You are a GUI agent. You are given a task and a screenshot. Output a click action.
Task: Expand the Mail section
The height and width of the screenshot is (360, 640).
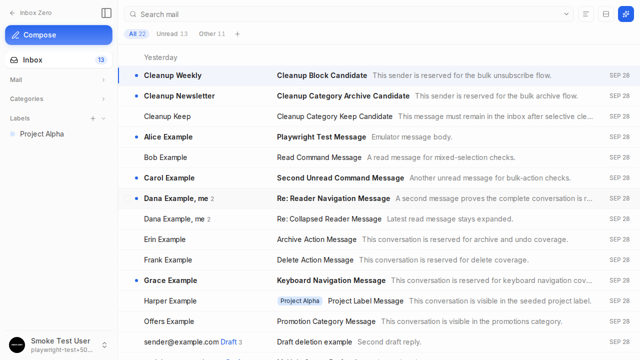pyautogui.click(x=58, y=80)
